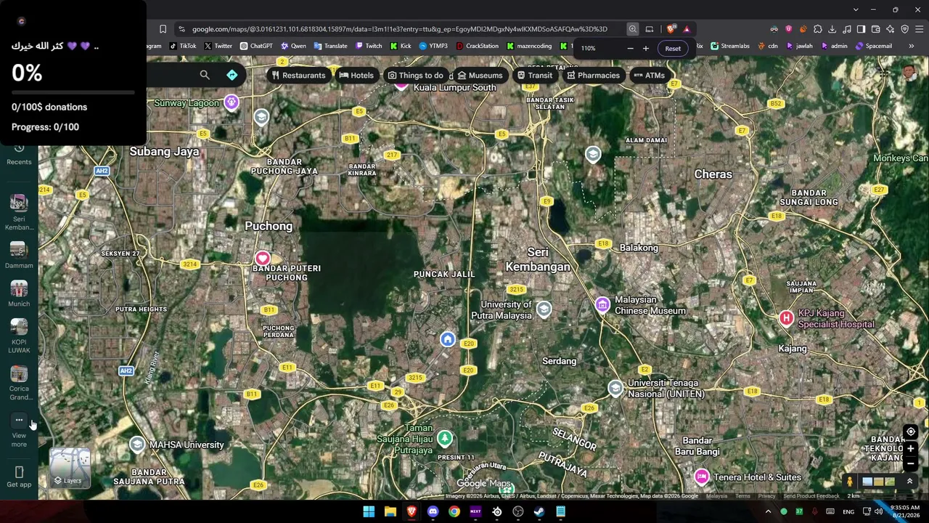This screenshot has height=523, width=929.
Task: Open the browser extensions puzzle icon
Action: click(817, 29)
